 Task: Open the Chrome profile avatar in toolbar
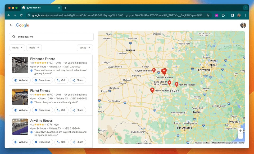(x=239, y=15)
